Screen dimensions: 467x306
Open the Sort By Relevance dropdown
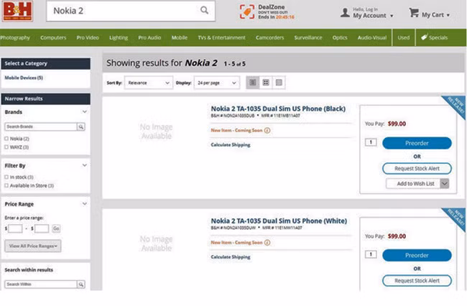pyautogui.click(x=147, y=83)
